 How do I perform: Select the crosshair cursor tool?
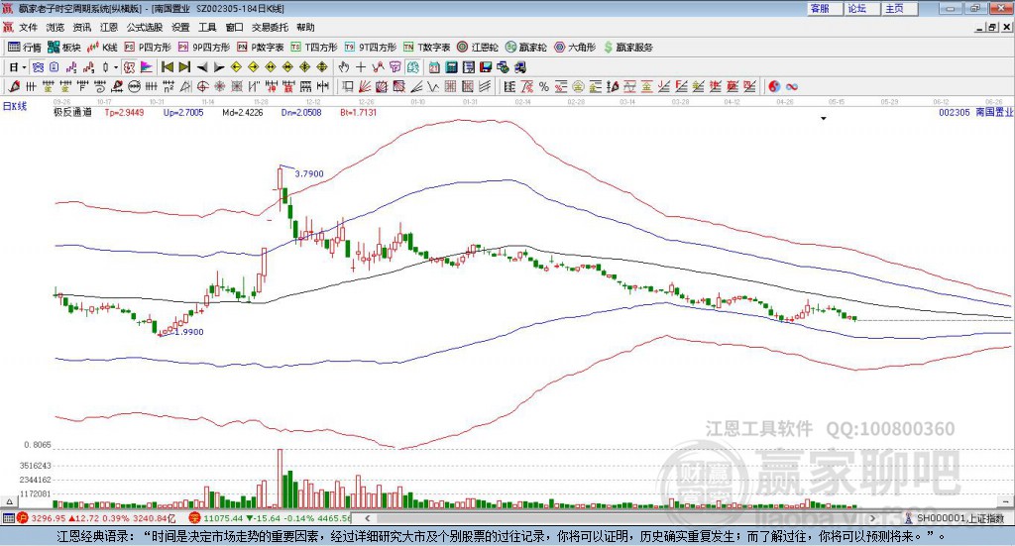click(361, 67)
